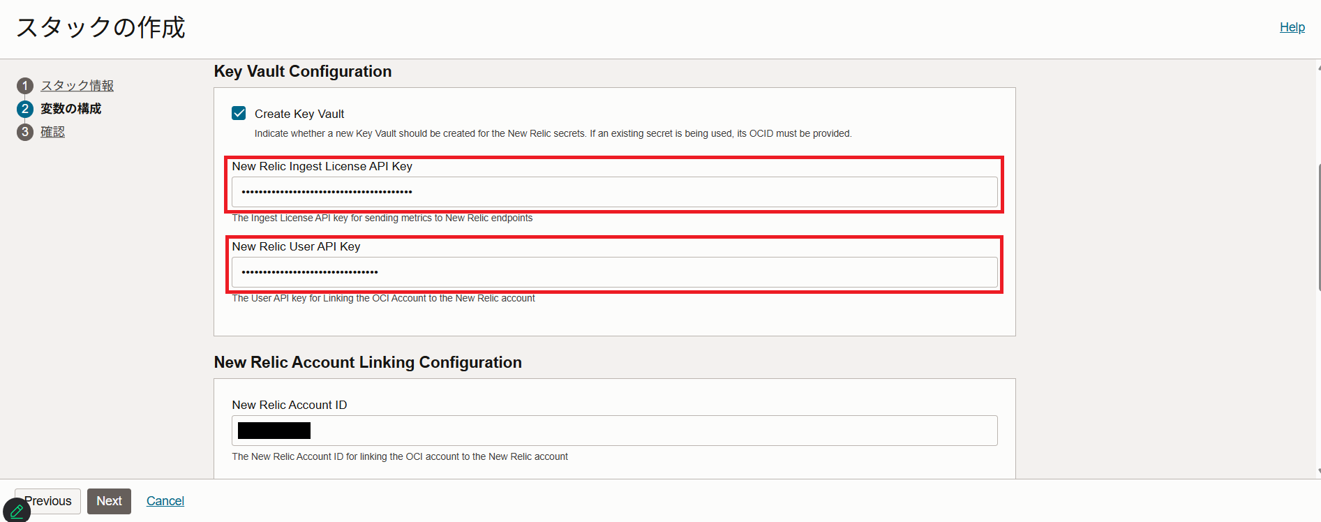The height and width of the screenshot is (522, 1321).
Task: Click the green pen icon in bottom corner
Action: (x=17, y=511)
